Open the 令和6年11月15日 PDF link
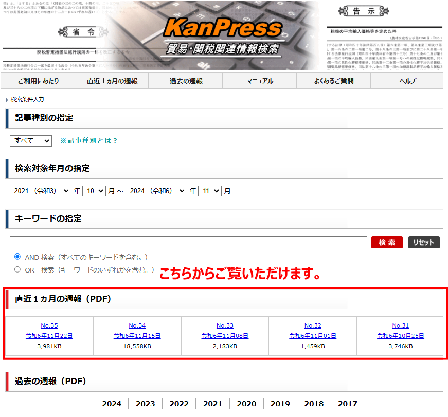 tap(137, 336)
